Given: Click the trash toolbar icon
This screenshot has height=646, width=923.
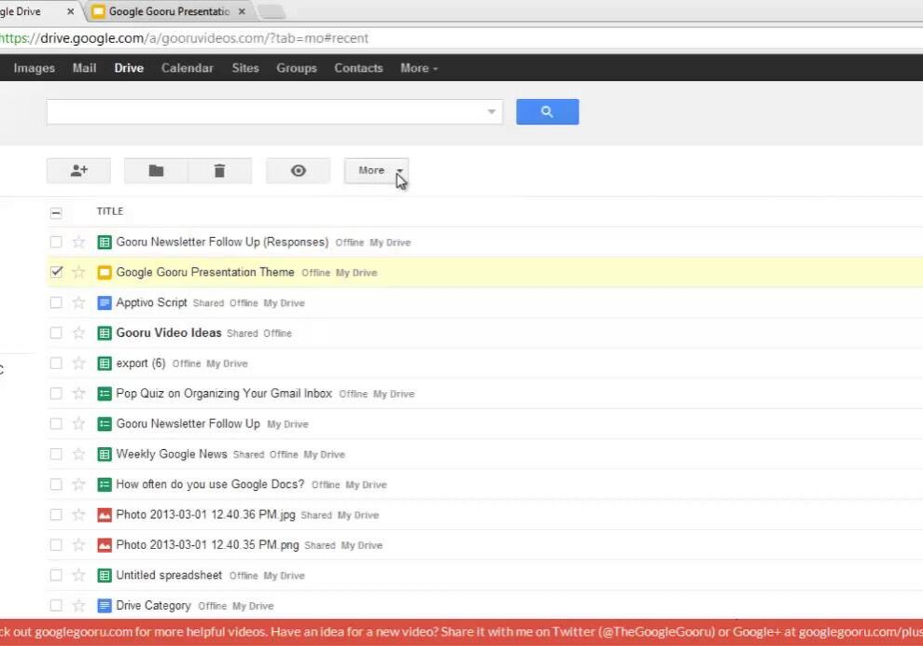Looking at the screenshot, I should pyautogui.click(x=219, y=171).
